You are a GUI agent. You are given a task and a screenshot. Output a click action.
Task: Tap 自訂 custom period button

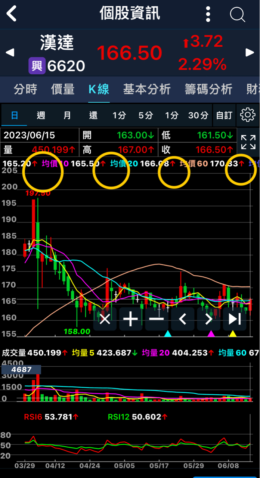[x=224, y=115]
